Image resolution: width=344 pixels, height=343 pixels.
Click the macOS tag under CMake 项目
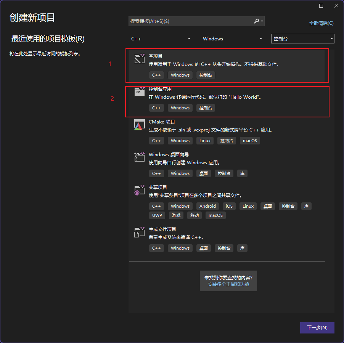pyautogui.click(x=250, y=141)
